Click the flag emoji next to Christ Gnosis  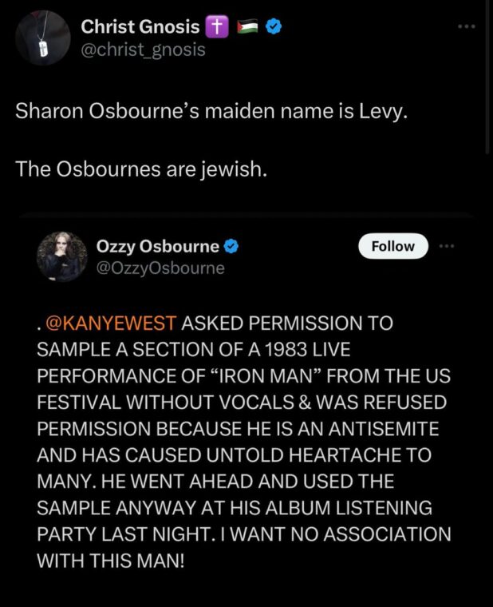coord(245,26)
